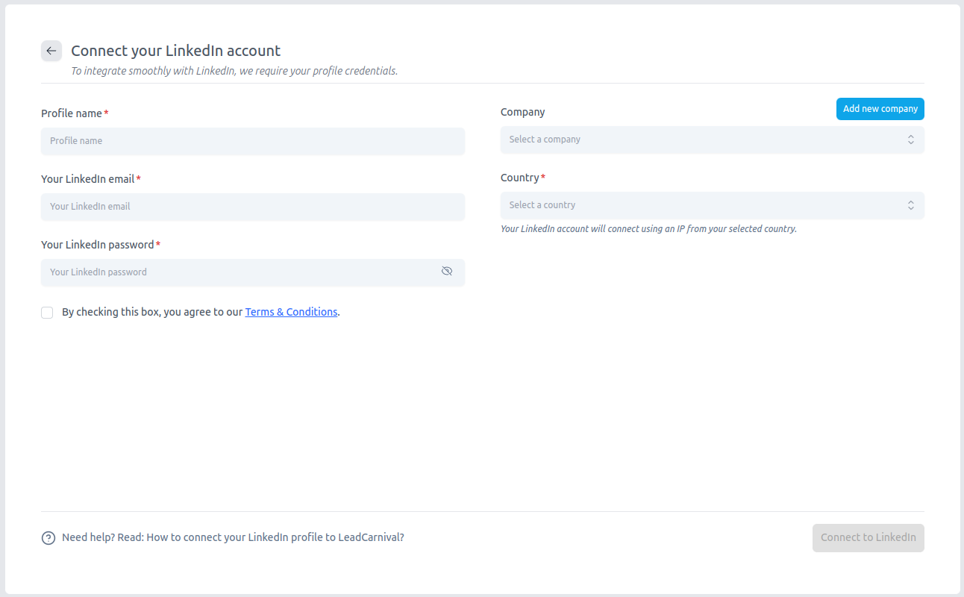Open the Terms & Conditions link

[x=291, y=311]
